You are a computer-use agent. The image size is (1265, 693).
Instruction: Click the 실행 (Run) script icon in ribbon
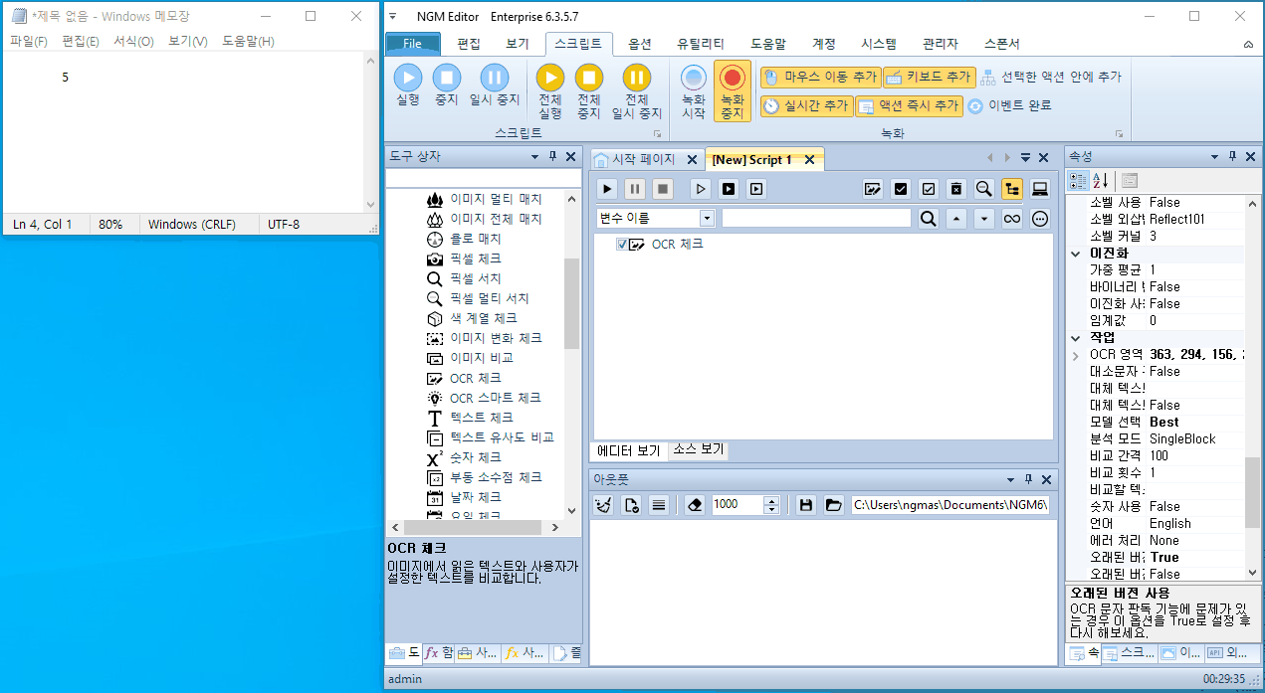click(x=408, y=78)
